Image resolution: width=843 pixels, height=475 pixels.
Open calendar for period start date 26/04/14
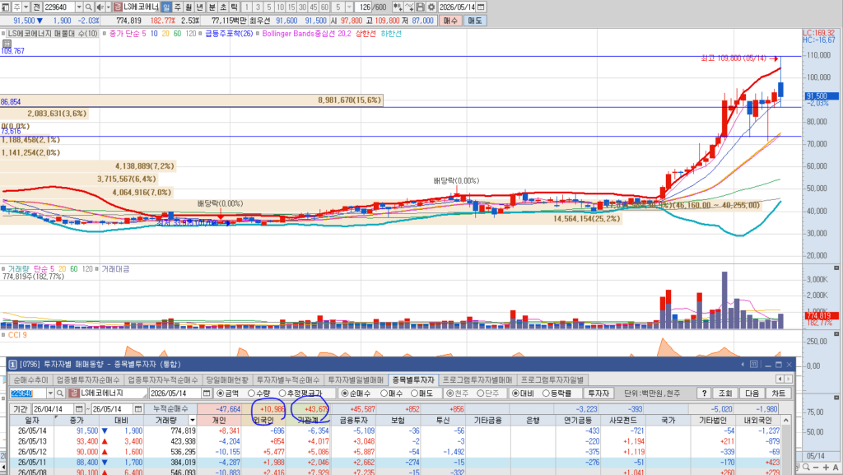[79, 409]
